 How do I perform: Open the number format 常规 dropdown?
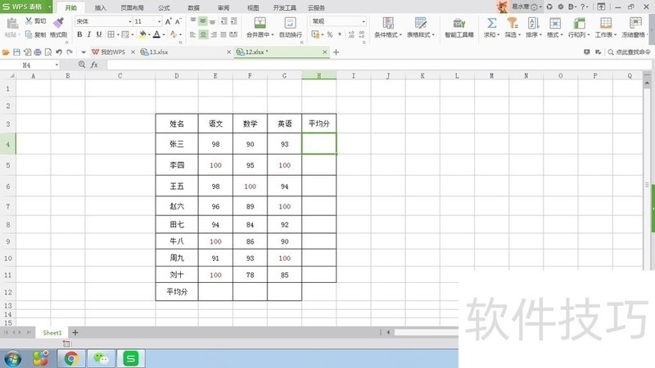364,21
